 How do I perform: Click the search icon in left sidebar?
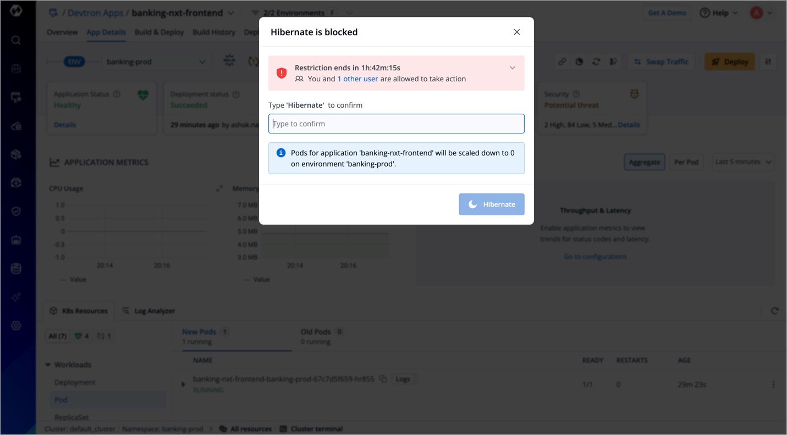pos(16,40)
